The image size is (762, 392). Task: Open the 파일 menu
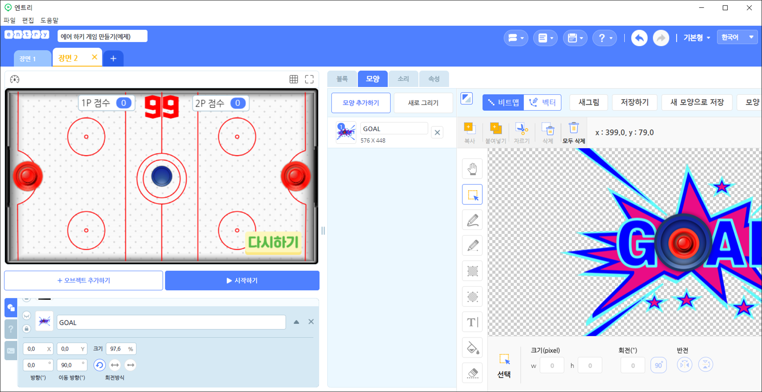click(9, 20)
